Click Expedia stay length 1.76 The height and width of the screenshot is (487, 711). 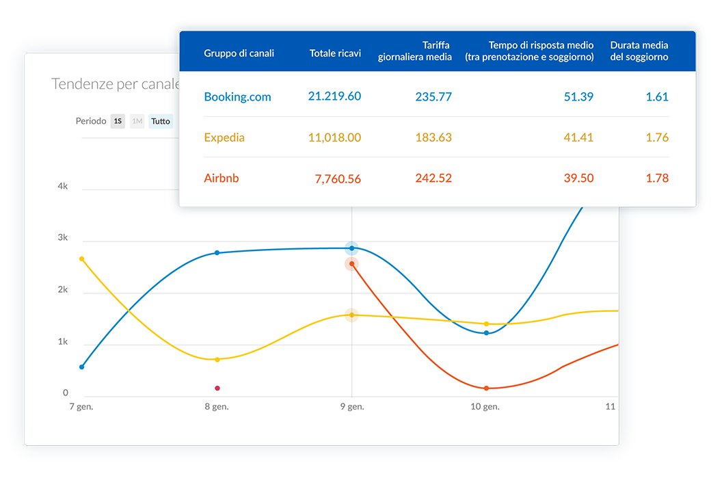(x=657, y=137)
